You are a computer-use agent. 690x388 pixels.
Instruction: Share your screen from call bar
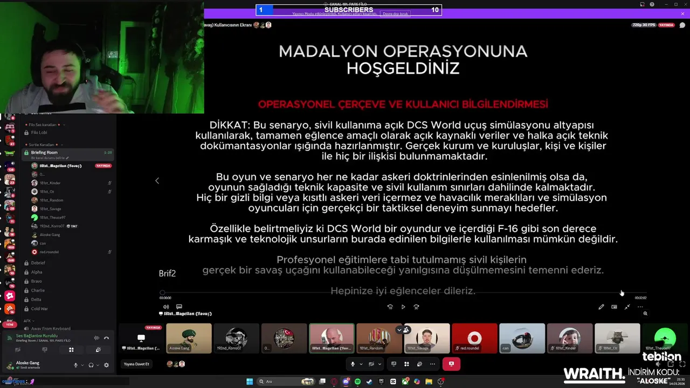(394, 364)
